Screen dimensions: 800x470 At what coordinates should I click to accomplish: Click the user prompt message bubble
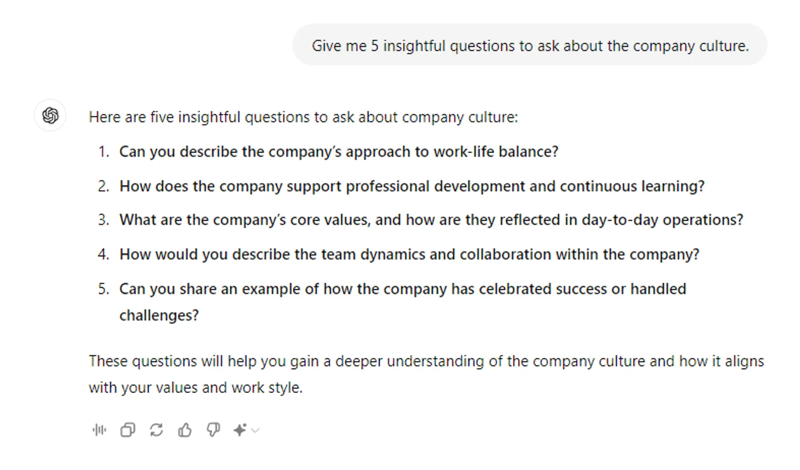pos(530,45)
